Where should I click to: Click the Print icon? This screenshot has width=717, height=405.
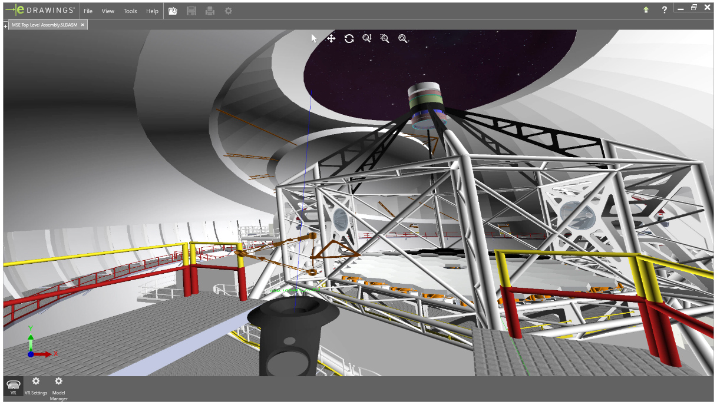pyautogui.click(x=210, y=10)
